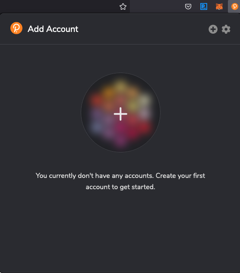This screenshot has height=273, width=240.
Task: Click the "account to get started." line
Action: [x=120, y=187]
